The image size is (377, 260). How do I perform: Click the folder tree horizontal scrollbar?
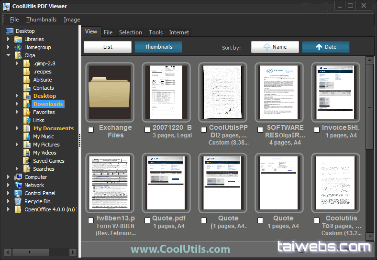coord(40,251)
